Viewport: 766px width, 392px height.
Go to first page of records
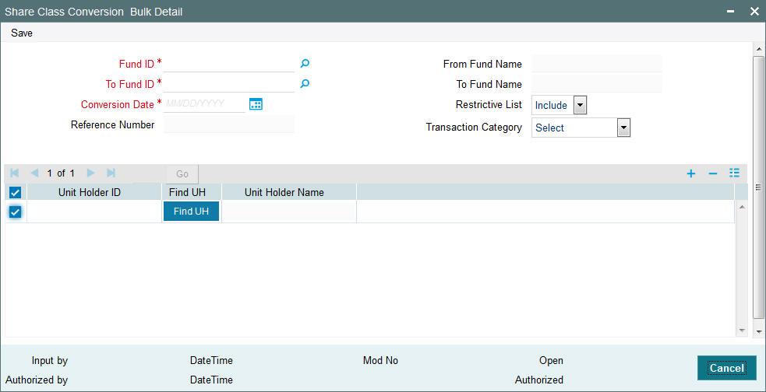pyautogui.click(x=14, y=173)
